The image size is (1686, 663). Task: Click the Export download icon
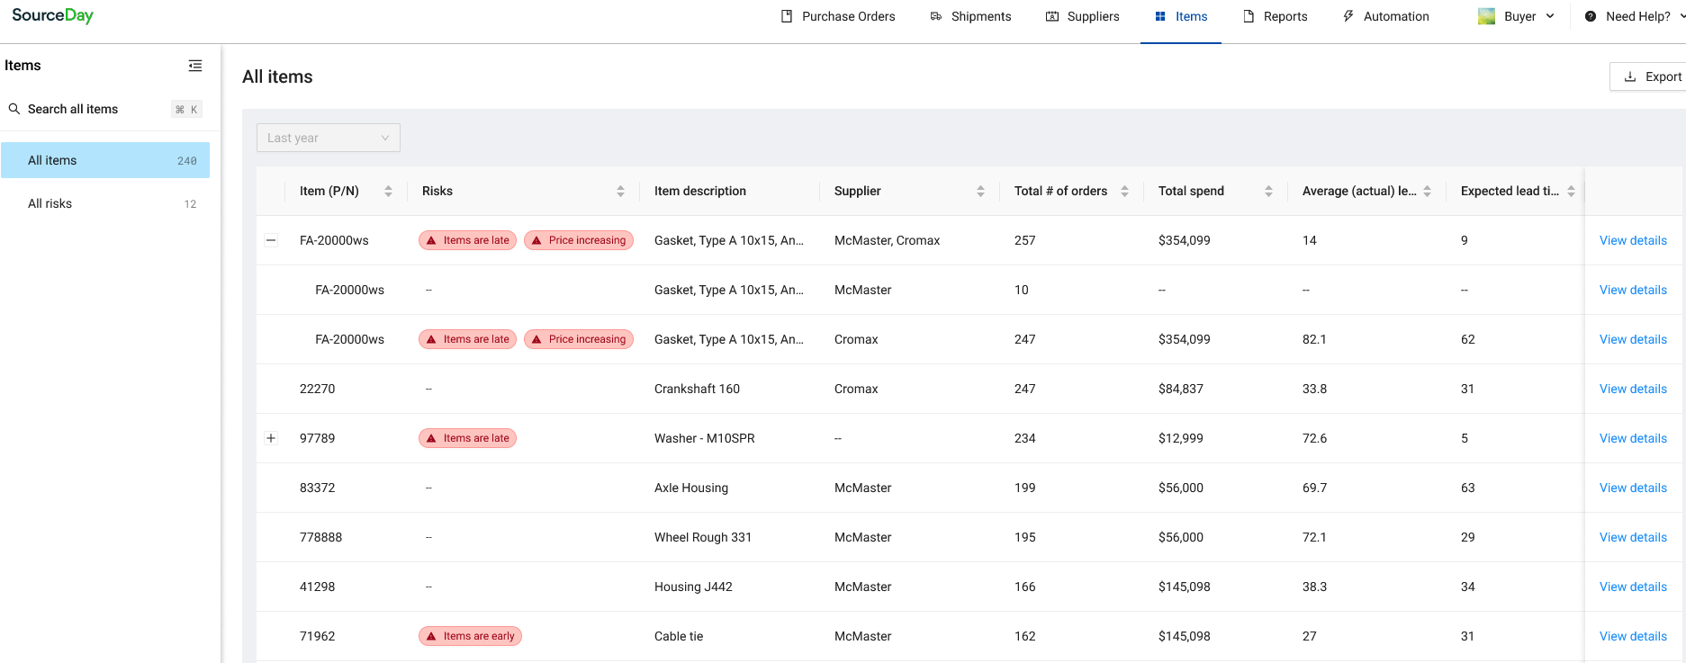(x=1630, y=76)
